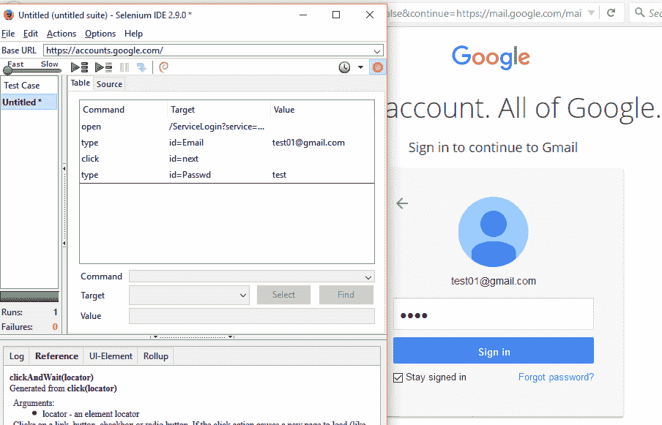Maximize the Selenium IDE window

[336, 15]
